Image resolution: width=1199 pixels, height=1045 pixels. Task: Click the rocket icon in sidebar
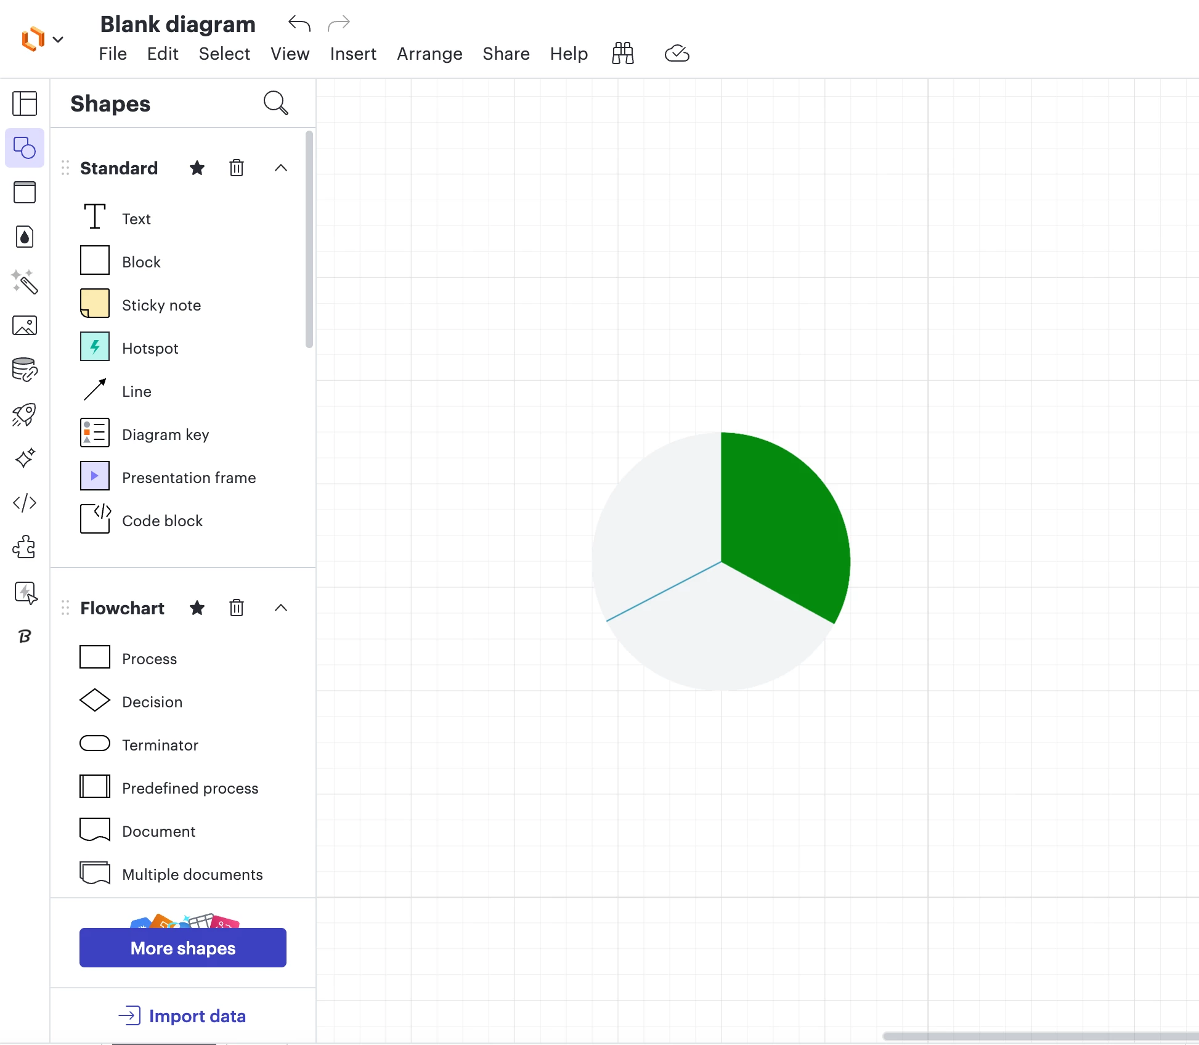[x=25, y=414]
